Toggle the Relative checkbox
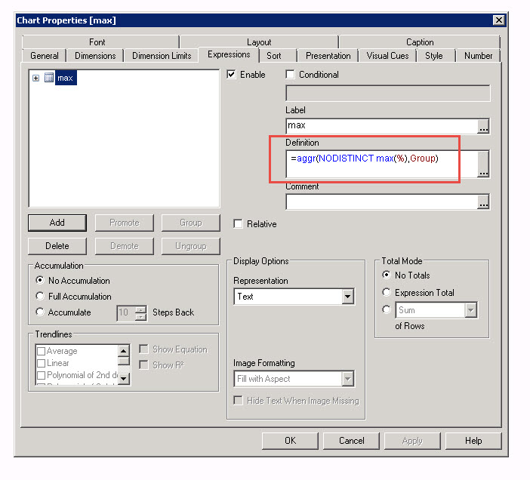This screenshot has height=480, width=530. pyautogui.click(x=238, y=224)
